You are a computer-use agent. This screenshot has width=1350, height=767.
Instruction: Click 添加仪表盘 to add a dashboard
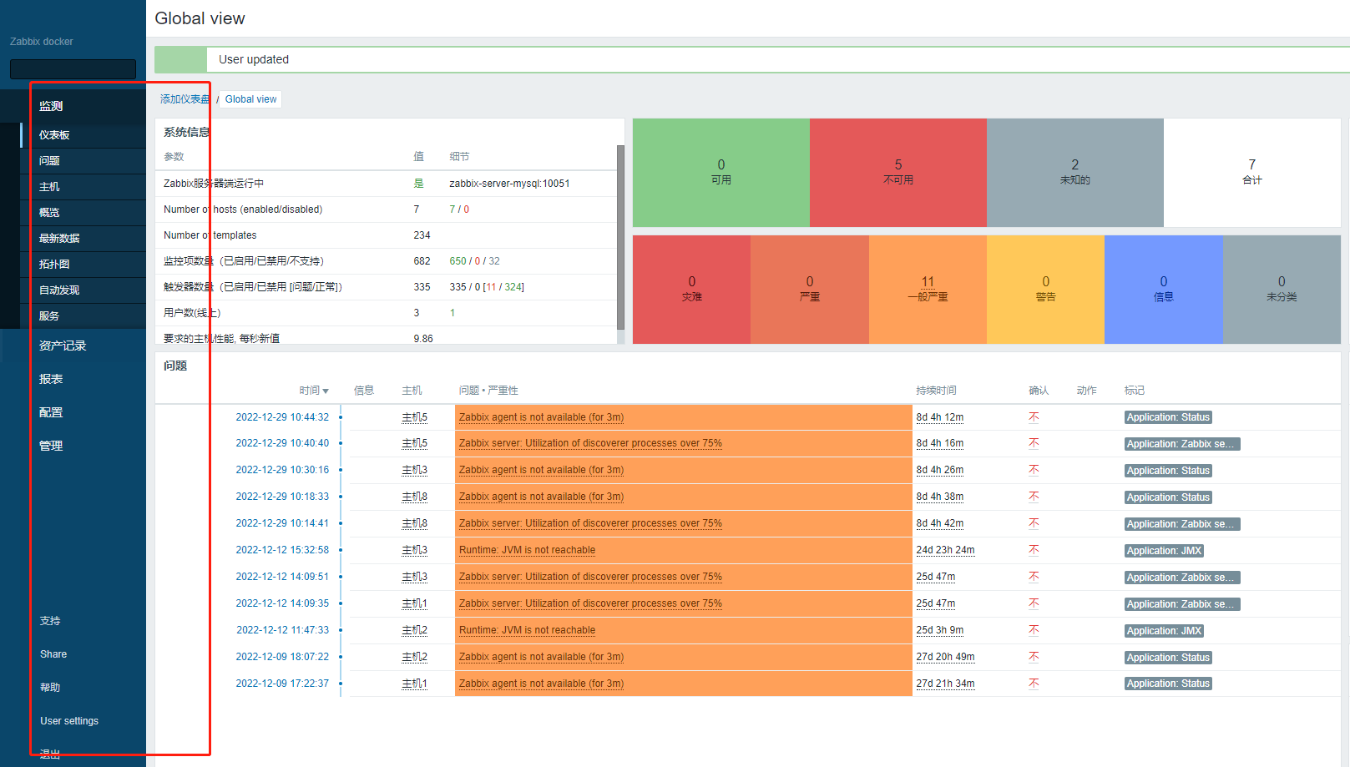(184, 98)
